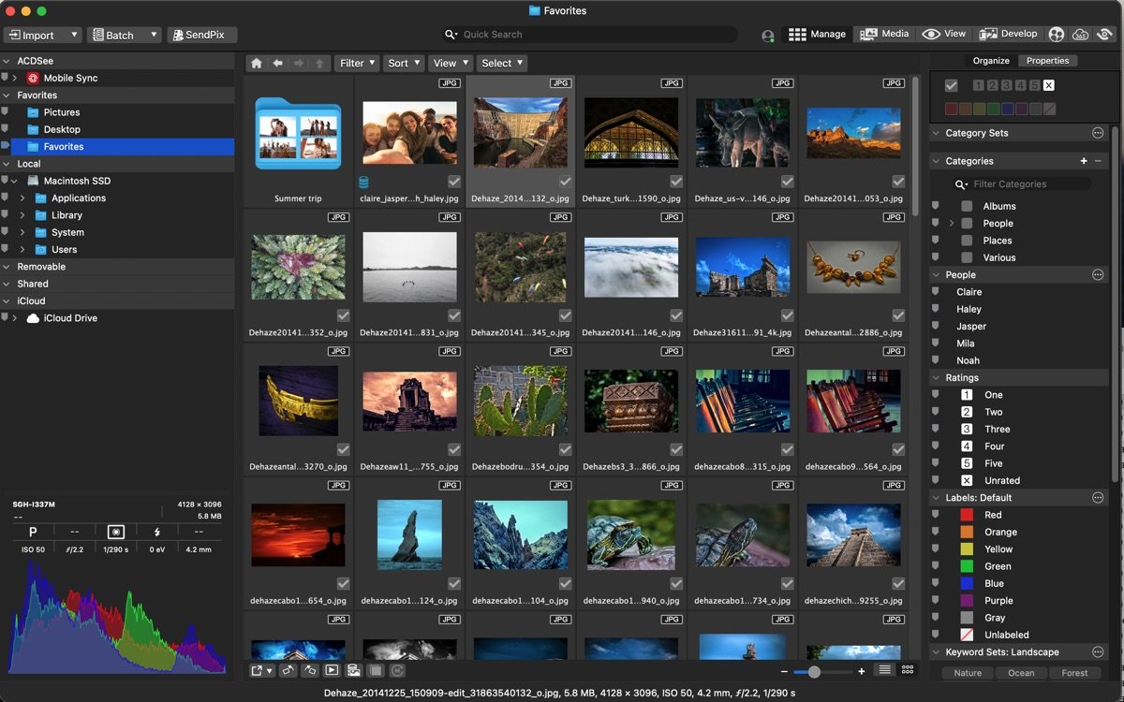Screen dimensions: 1124x702
Task: Toggle the checkmark box atop the Organize panel
Action: click(x=952, y=83)
